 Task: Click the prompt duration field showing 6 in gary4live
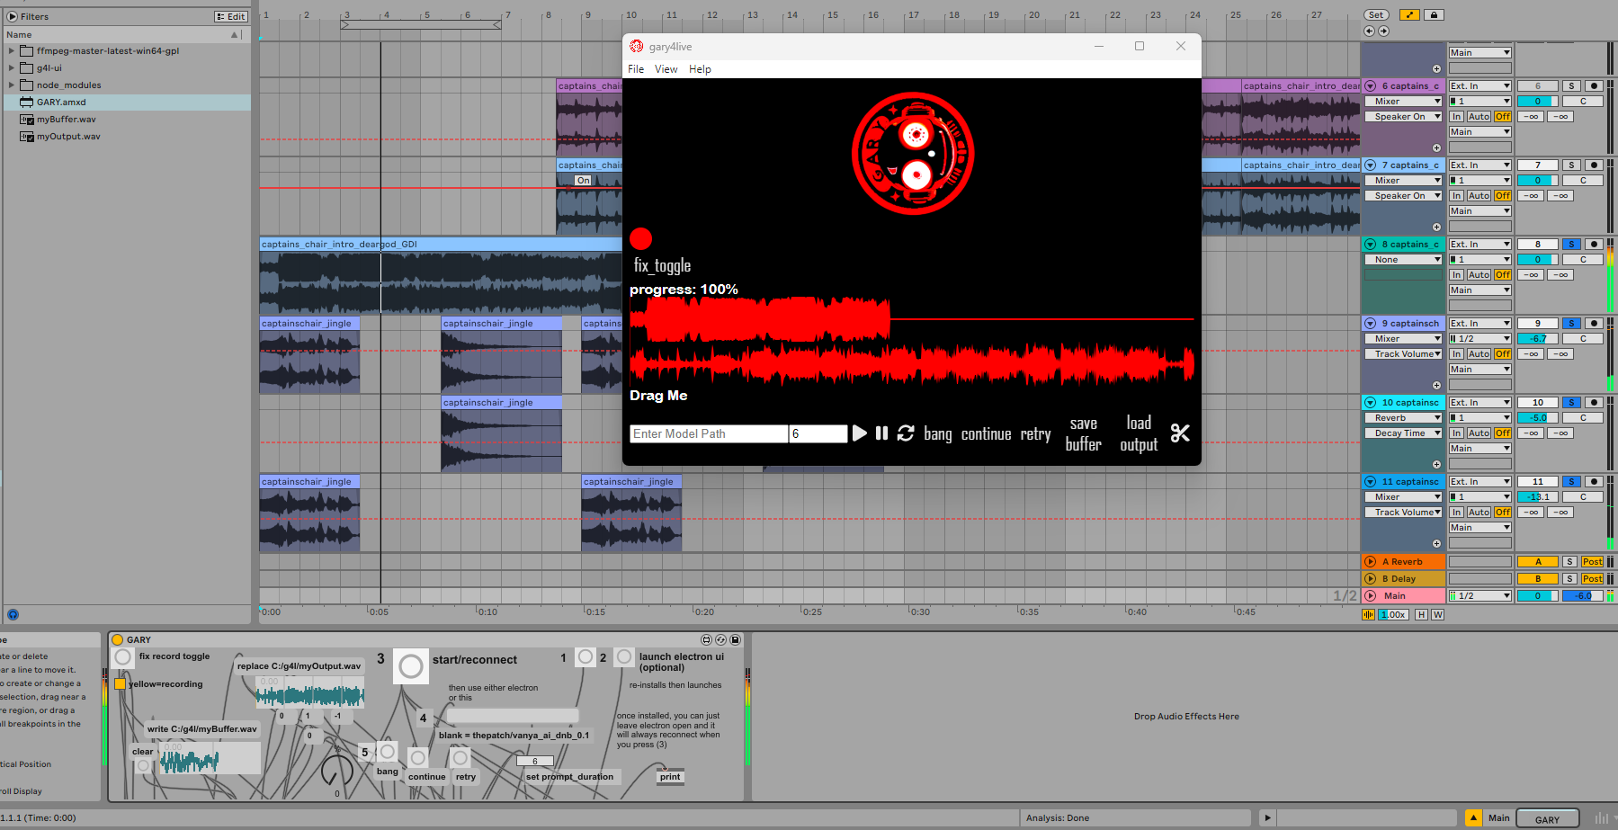(x=818, y=433)
